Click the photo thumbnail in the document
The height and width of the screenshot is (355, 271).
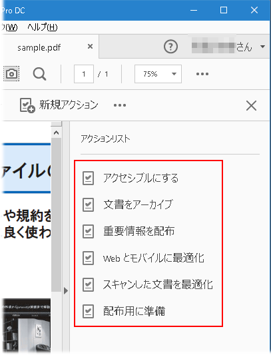point(27,325)
